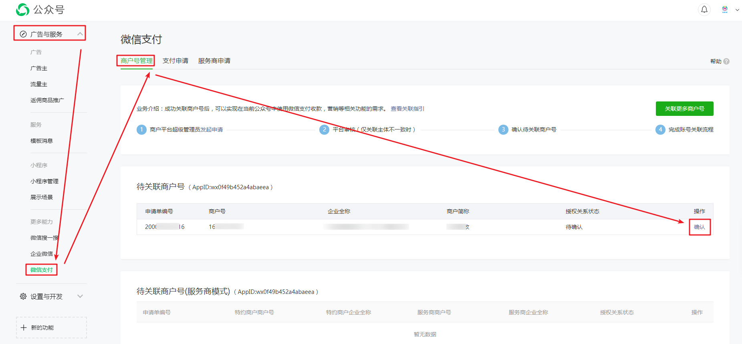This screenshot has width=742, height=344.
Task: Click the gear icon beside 设置与开发
Action: coord(23,296)
